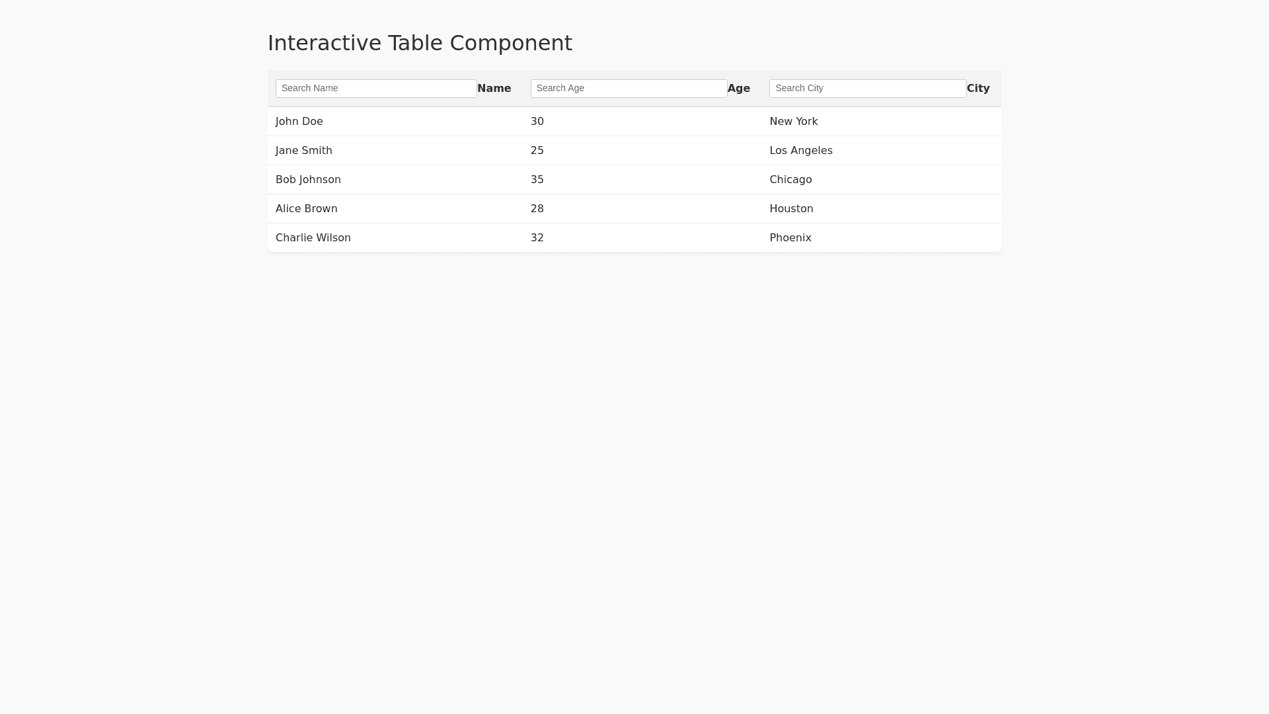Click the Phoenix city cell
The image size is (1269, 714).
click(790, 238)
